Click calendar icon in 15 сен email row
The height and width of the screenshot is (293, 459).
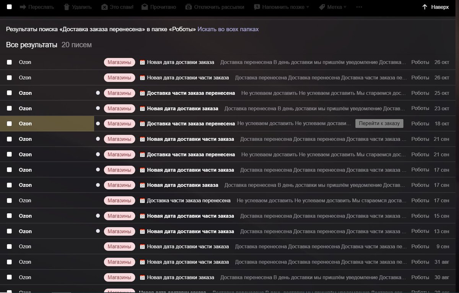142,216
